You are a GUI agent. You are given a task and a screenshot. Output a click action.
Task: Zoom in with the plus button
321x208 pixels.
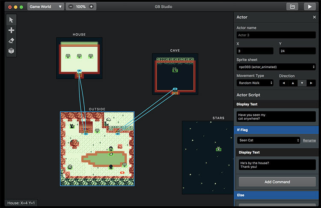tap(91, 6)
